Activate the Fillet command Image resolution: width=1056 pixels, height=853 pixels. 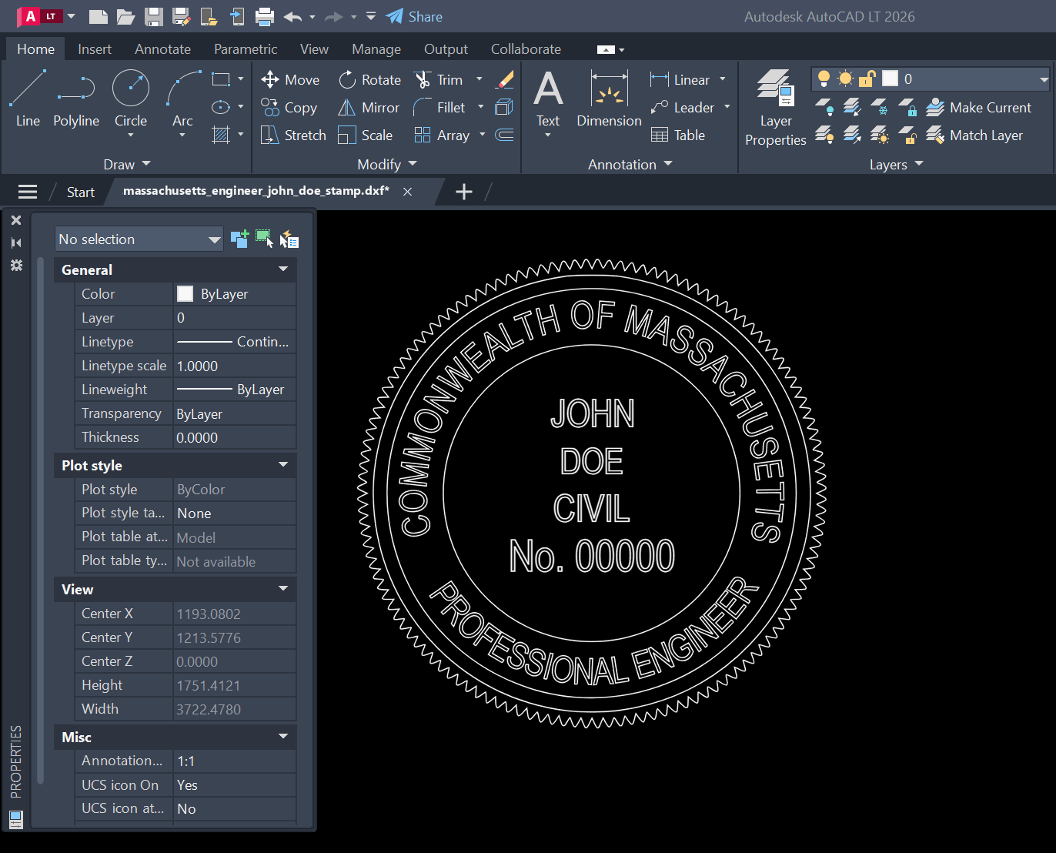pos(439,108)
